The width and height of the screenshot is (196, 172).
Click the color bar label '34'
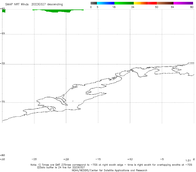(x=133, y=7)
